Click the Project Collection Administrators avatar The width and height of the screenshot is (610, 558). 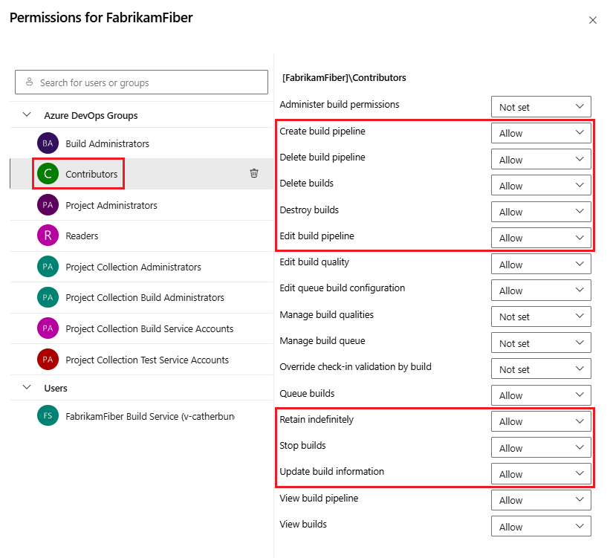point(48,267)
